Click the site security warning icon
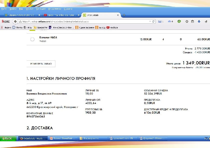Screen dimensions: 210x148 [x=20, y=21]
